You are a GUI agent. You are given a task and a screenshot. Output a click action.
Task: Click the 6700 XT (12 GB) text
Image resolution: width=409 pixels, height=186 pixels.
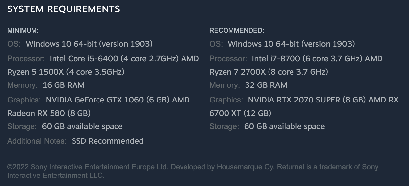(240, 113)
